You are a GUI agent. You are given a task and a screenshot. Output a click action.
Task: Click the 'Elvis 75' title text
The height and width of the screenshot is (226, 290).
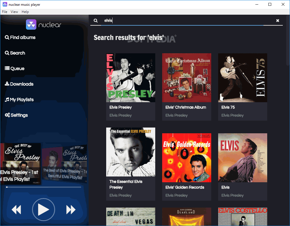point(228,107)
